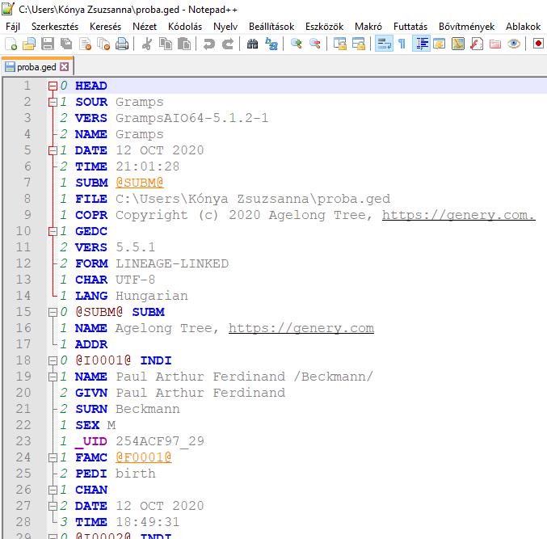Click the Close file toolbar icon
This screenshot has width=547, height=539.
tap(85, 44)
